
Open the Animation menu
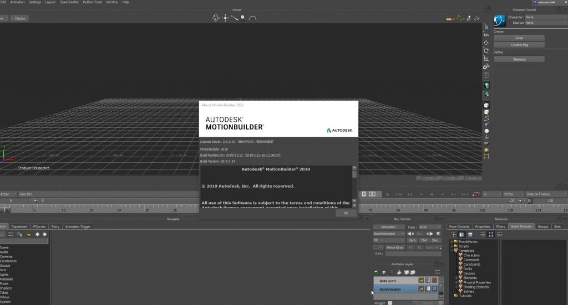(17, 2)
